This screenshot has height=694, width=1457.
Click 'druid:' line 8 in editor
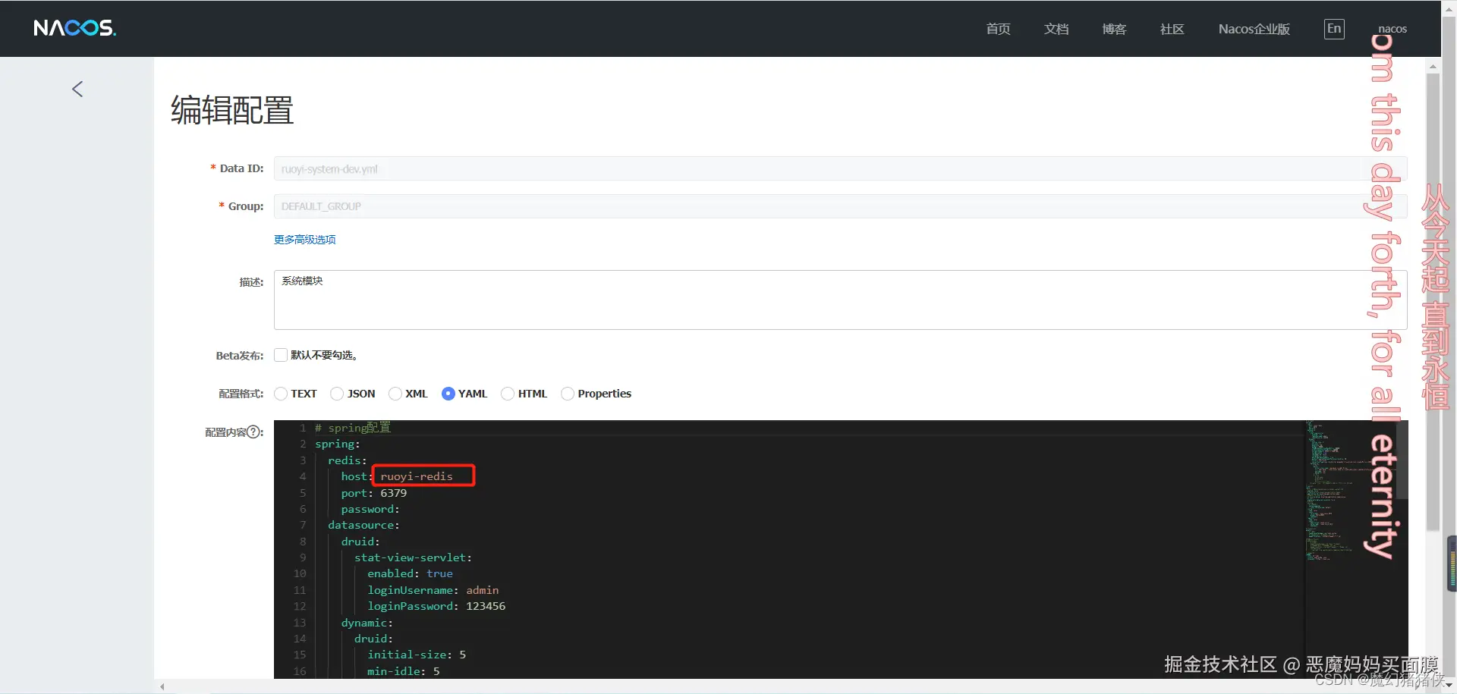(360, 542)
